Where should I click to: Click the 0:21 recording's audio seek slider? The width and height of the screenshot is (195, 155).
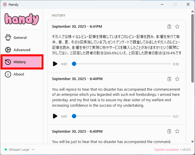(122, 116)
